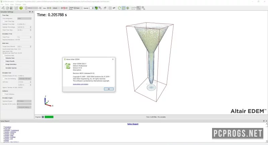This screenshot has height=145, width=268.
Task: Click the red rotate view icon
Action: click(64, 8)
